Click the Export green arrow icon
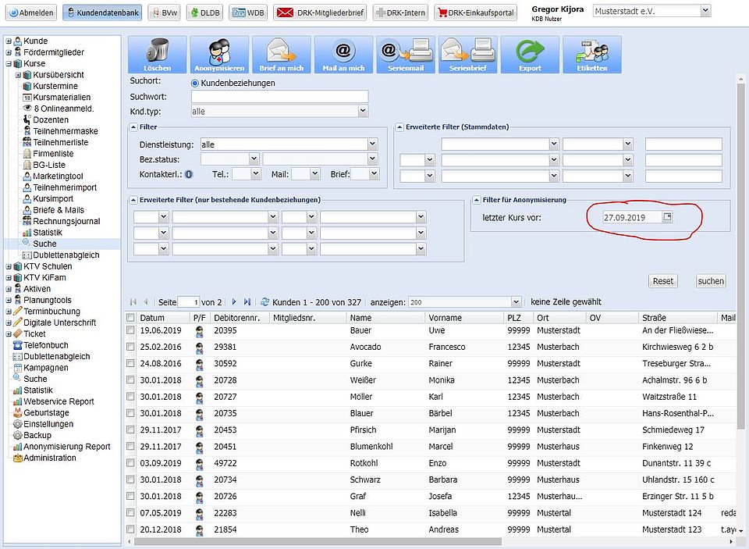Viewport: 749px width, 549px height. tap(531, 52)
